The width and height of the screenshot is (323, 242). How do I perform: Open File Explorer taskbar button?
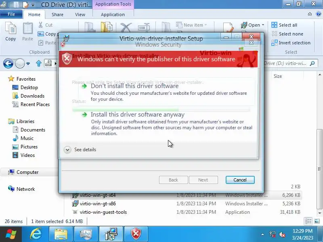click(61, 234)
